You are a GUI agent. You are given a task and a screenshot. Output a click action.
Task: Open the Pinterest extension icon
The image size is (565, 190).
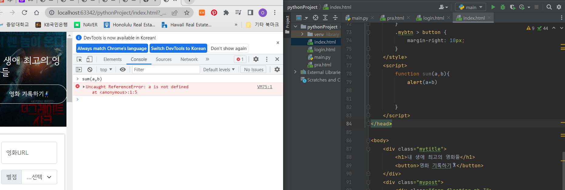(214, 12)
